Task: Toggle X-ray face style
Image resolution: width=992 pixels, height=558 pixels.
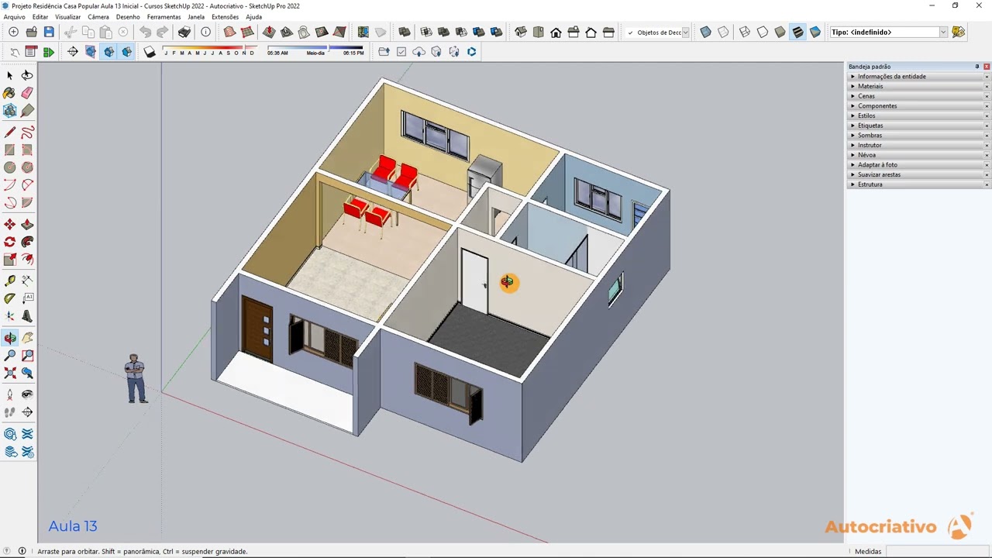Action: tap(705, 32)
